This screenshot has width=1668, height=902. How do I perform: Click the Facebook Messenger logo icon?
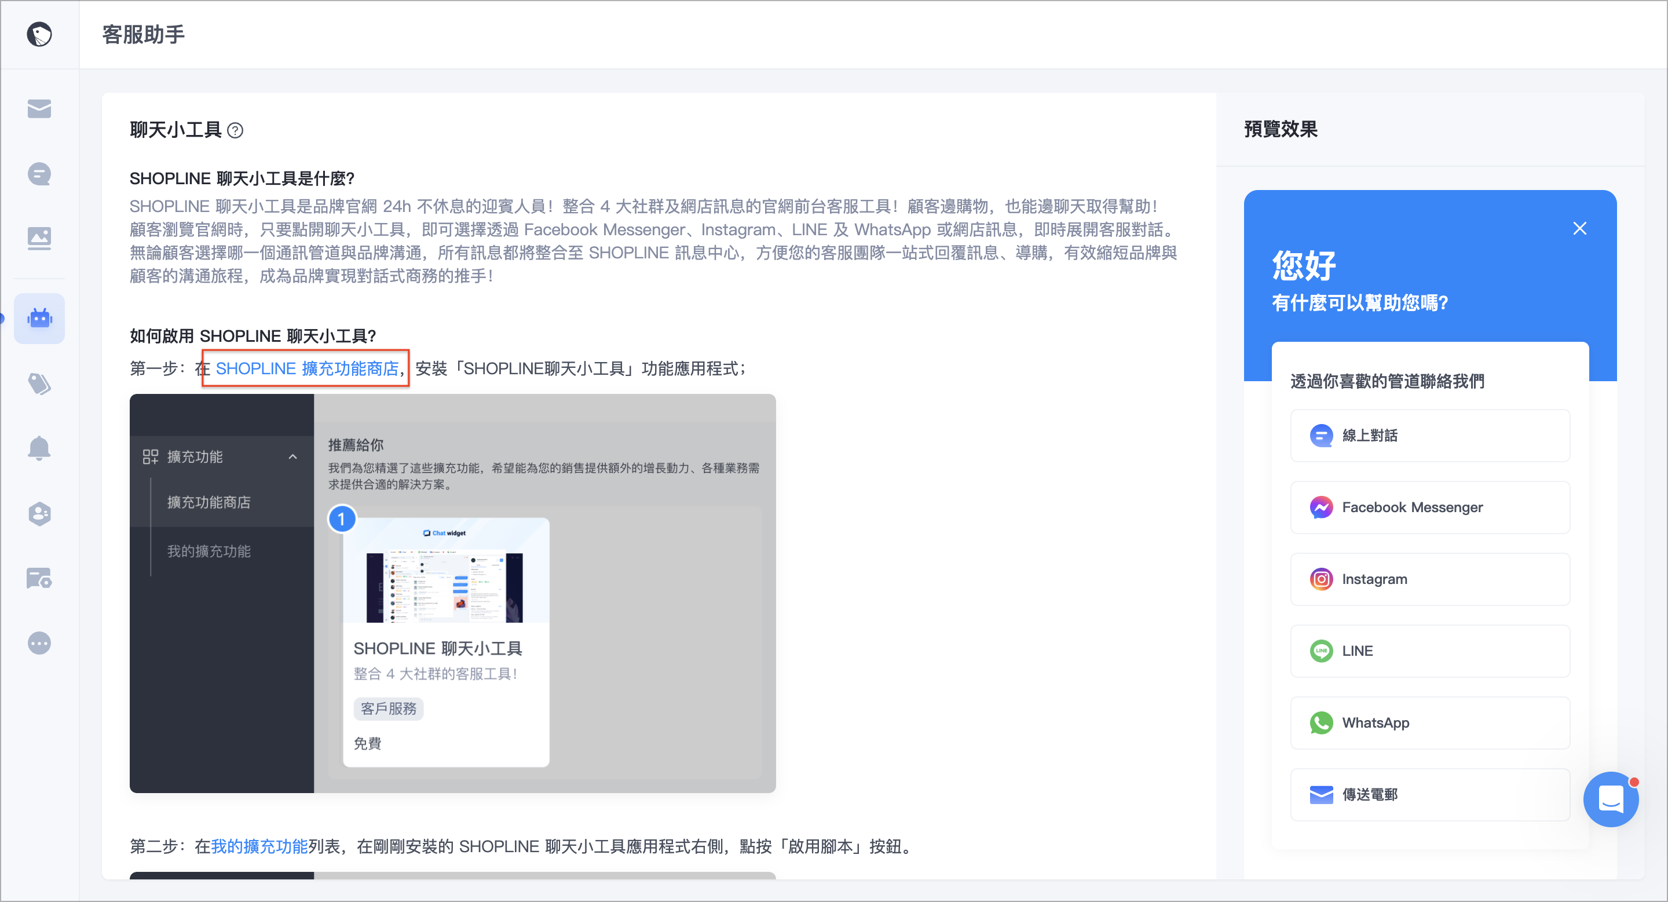1321,507
